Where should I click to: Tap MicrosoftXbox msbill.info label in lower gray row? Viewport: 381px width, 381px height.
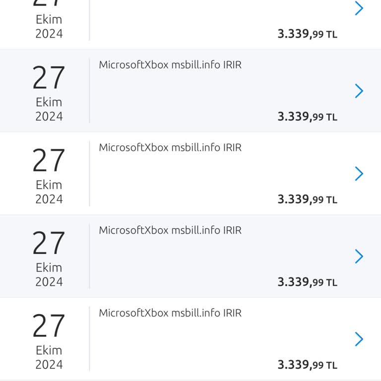(x=170, y=230)
